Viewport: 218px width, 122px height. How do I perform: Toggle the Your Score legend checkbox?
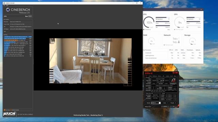point(4,110)
